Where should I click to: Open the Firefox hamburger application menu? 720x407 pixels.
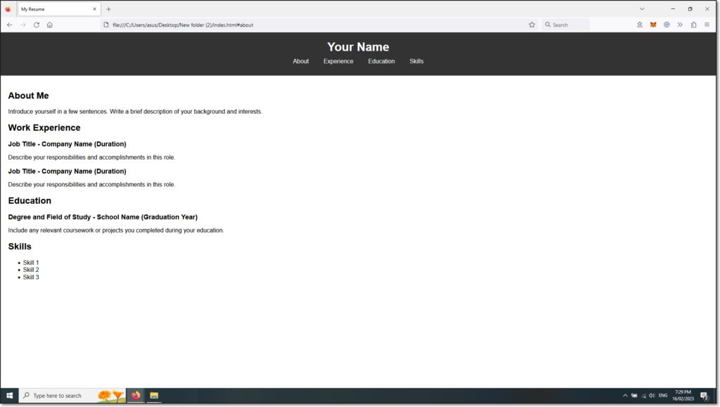[x=707, y=25]
